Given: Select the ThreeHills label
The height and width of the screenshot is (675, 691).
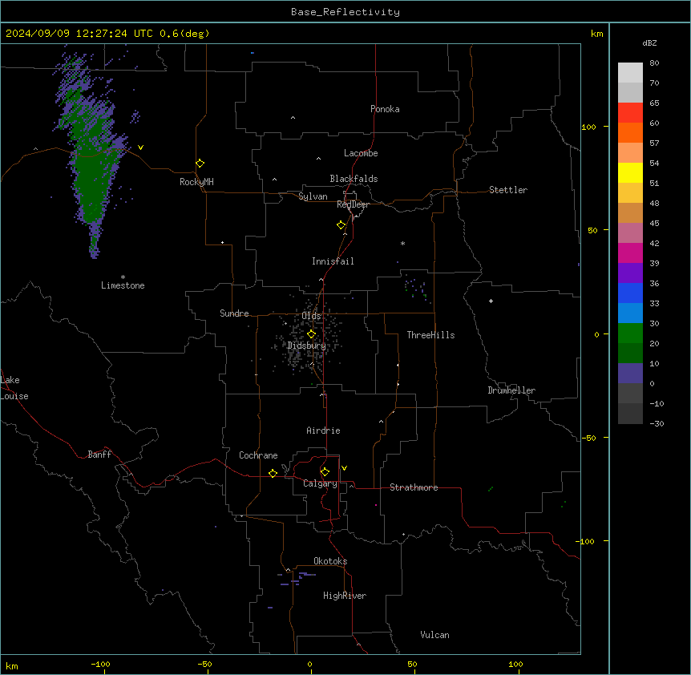Looking at the screenshot, I should tap(430, 335).
